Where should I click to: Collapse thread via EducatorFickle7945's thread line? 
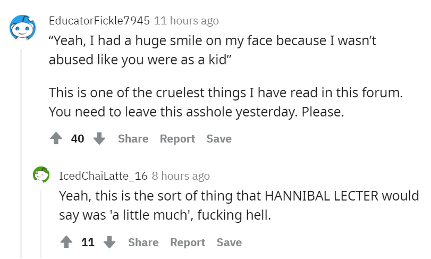click(x=21, y=153)
